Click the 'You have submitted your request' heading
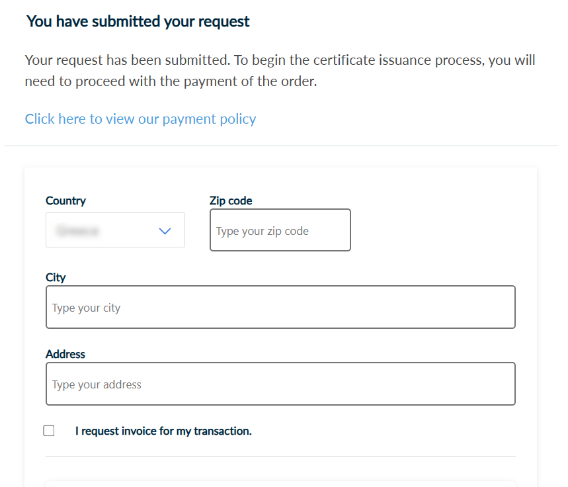Image resolution: width=568 pixels, height=487 pixels. pos(138,21)
